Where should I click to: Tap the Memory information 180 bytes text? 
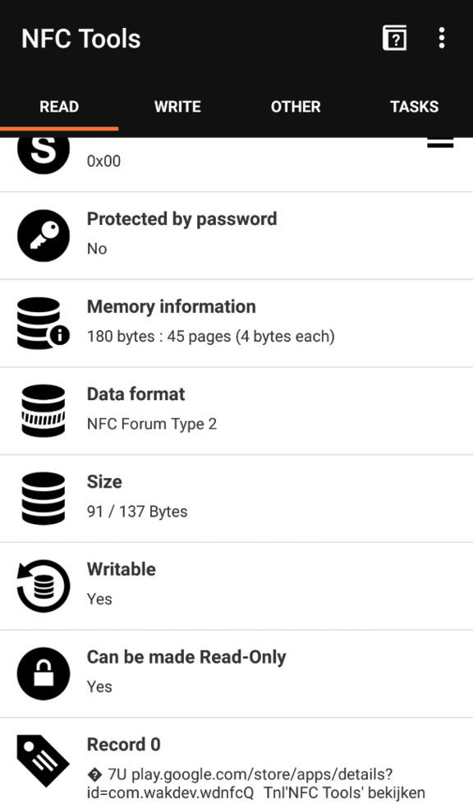click(x=211, y=337)
